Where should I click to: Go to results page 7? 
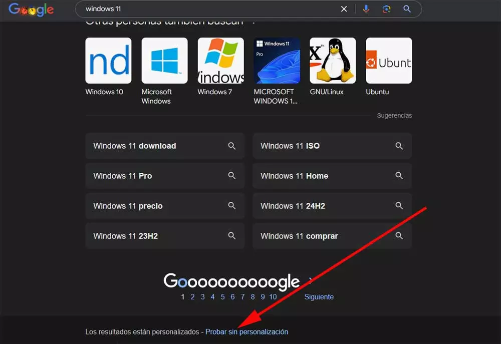coord(242,297)
